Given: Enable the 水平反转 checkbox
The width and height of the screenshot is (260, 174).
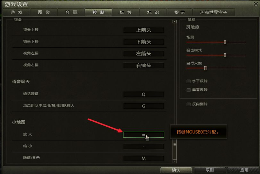Looking at the screenshot, I should point(188,81).
